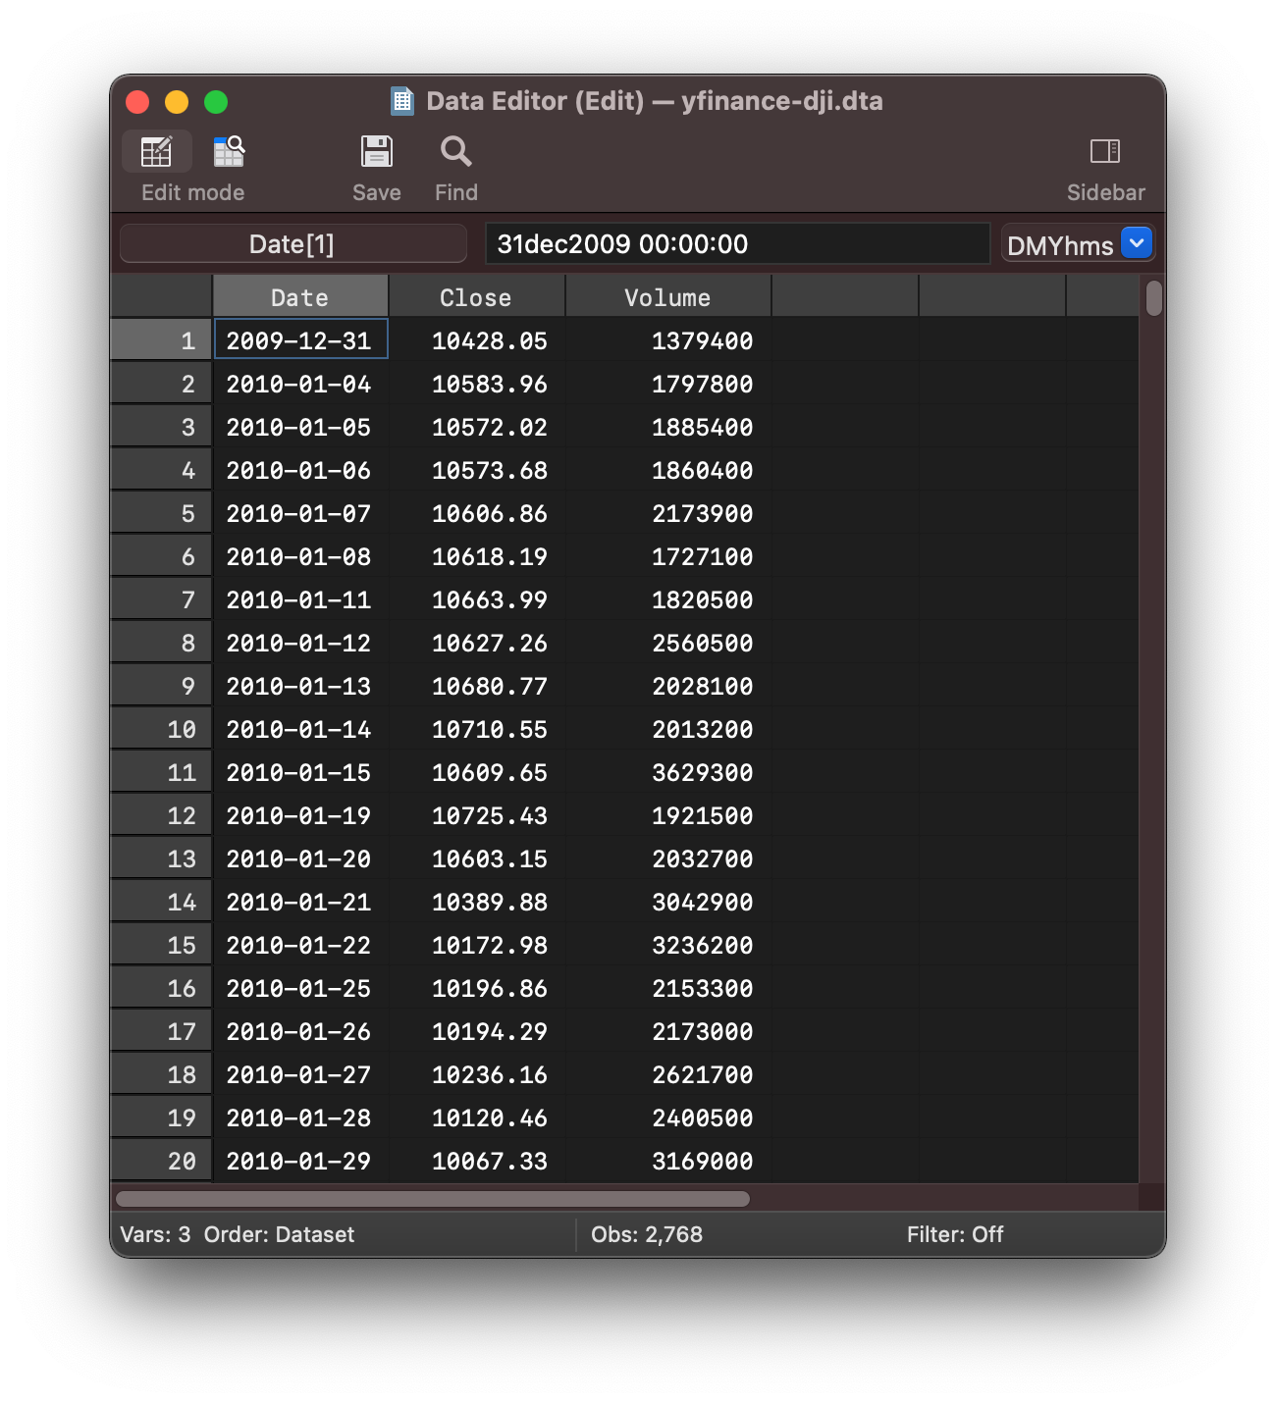1276x1403 pixels.
Task: Click horizontal scrollbar thumb
Action: [433, 1199]
